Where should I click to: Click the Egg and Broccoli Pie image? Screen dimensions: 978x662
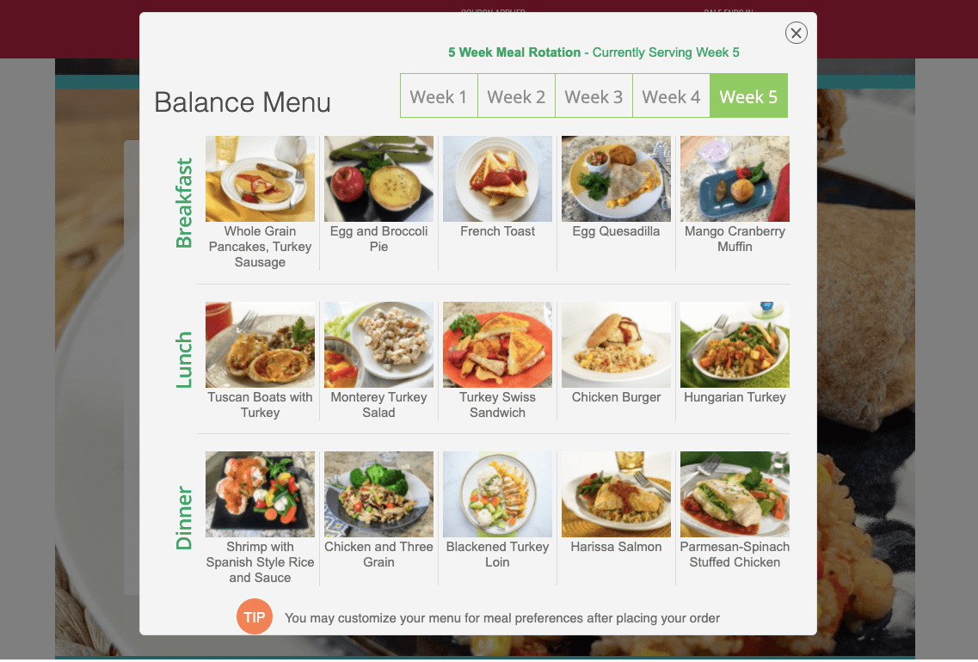[378, 179]
